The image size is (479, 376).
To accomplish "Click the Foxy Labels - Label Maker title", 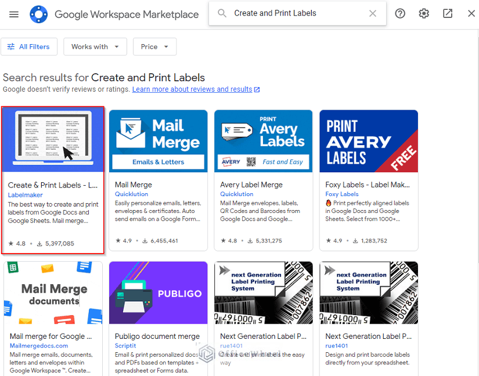I will click(x=368, y=185).
